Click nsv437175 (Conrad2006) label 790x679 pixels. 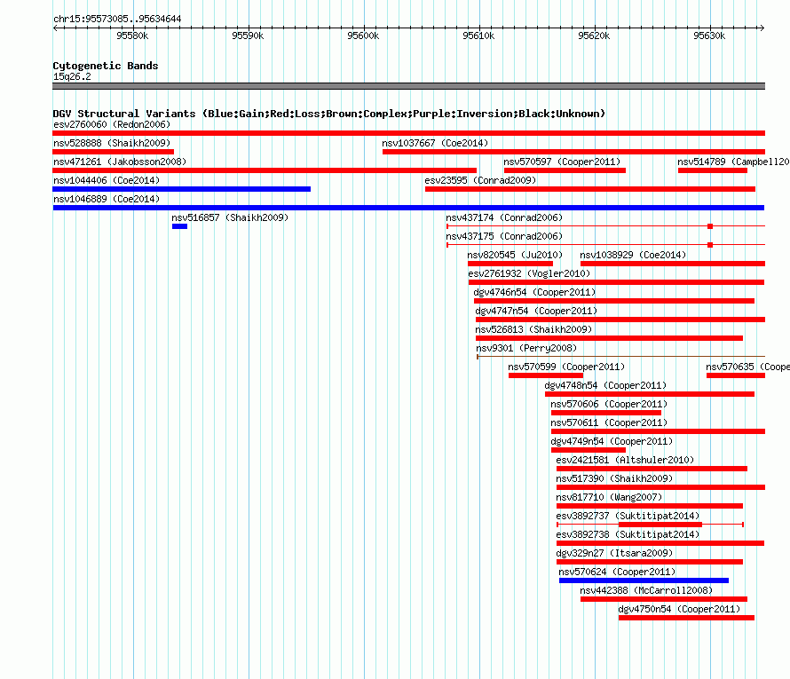pos(504,236)
